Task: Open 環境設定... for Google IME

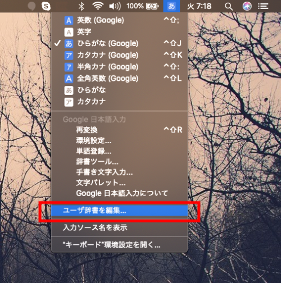Action: pyautogui.click(x=119, y=140)
